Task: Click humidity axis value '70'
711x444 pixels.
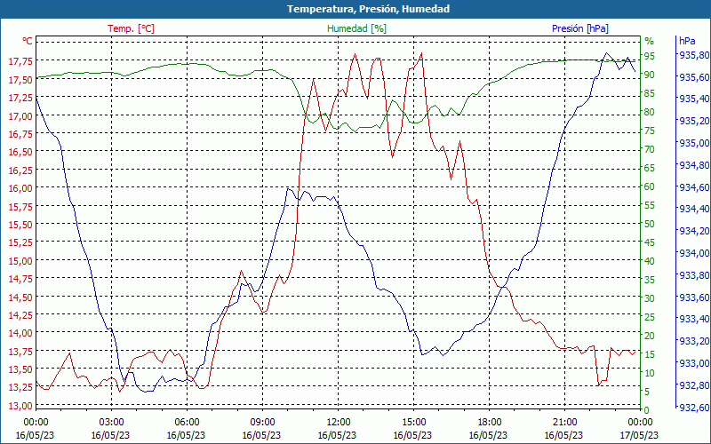Action: tap(650, 149)
